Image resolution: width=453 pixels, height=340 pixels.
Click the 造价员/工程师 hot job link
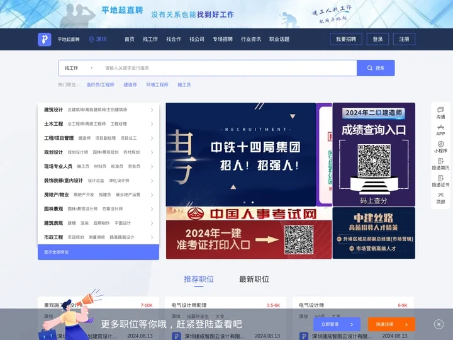pos(100,85)
